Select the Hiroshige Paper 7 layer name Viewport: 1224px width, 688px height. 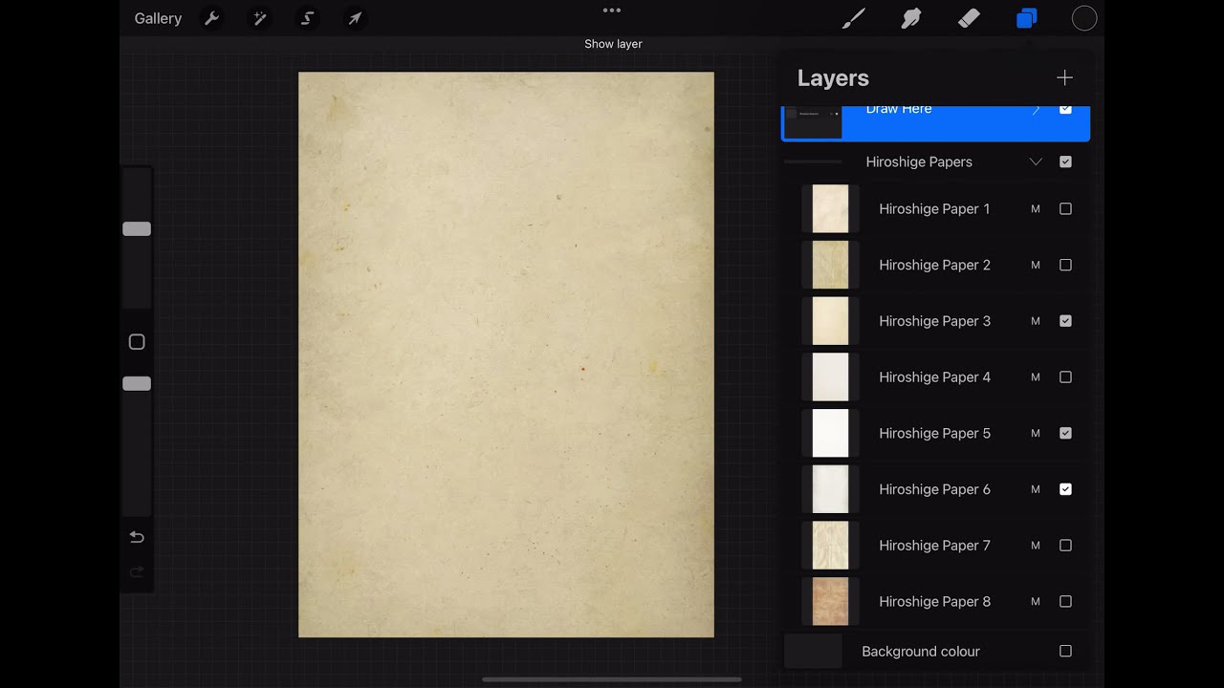[x=935, y=546]
